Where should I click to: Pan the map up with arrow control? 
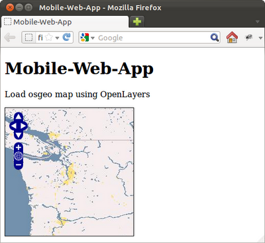[x=19, y=117]
